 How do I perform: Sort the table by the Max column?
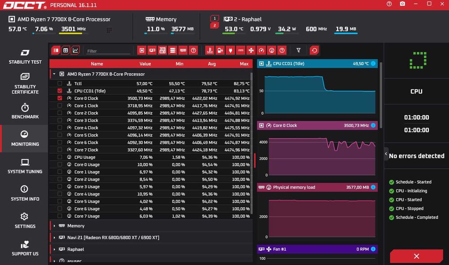pyautogui.click(x=244, y=64)
